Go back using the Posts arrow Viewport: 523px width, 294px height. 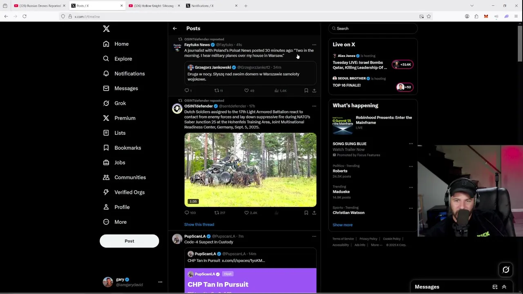pos(175,29)
